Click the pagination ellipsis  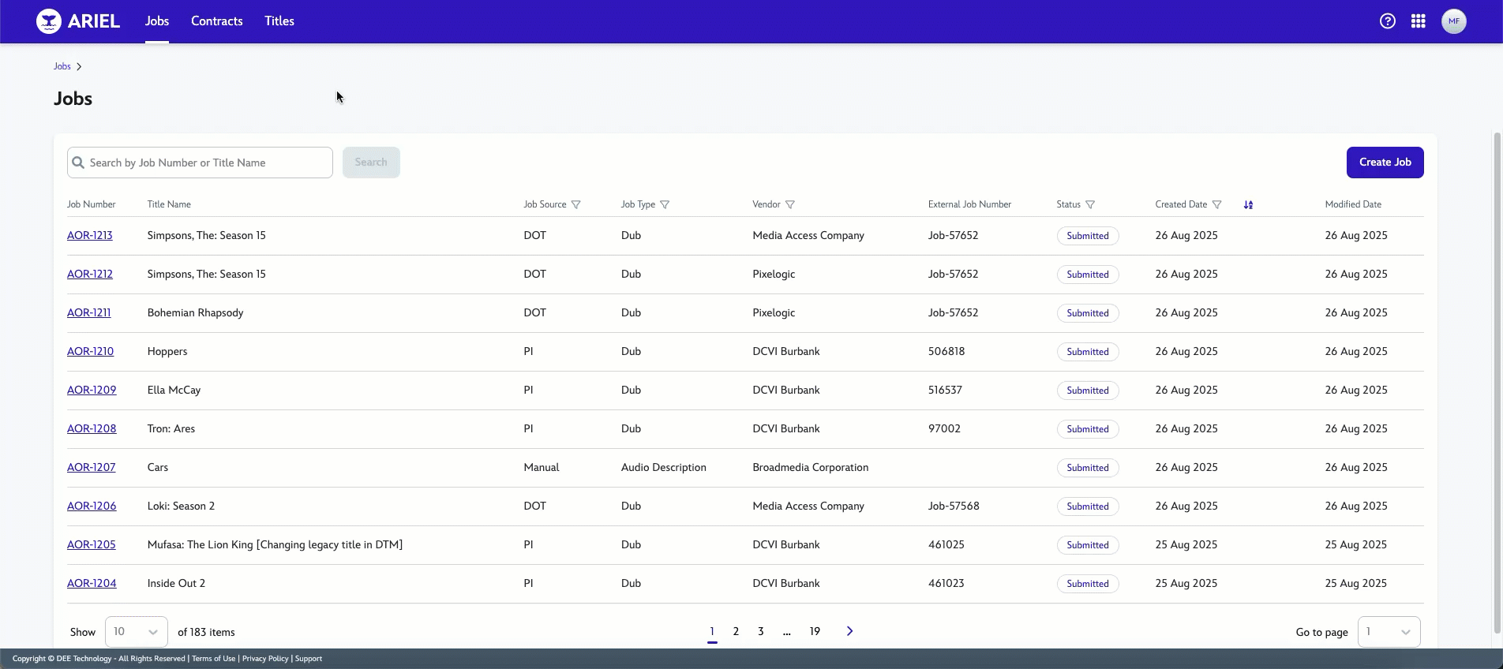click(x=787, y=632)
